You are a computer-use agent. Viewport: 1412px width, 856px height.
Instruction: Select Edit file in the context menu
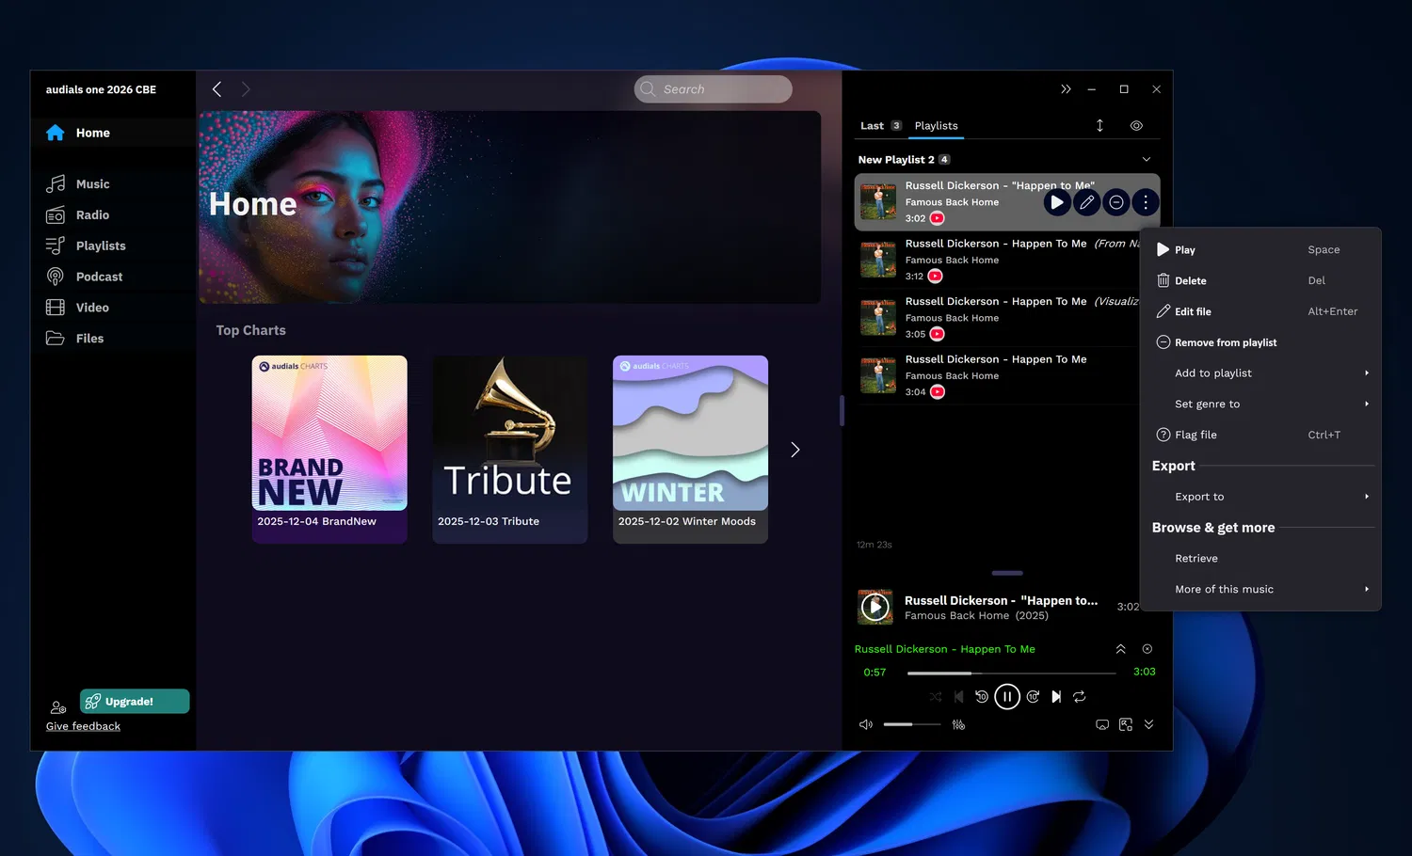[x=1261, y=312]
